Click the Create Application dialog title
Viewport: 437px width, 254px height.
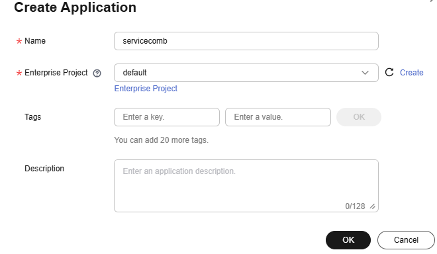tap(75, 7)
